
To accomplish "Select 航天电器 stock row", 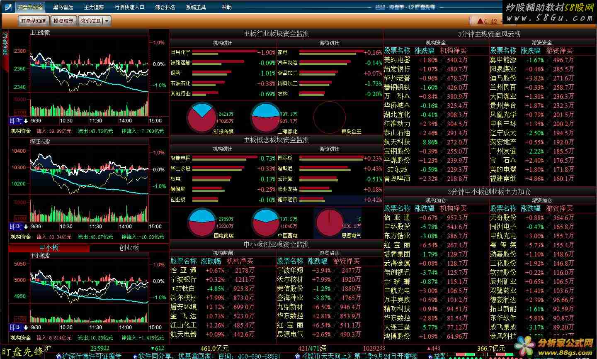I will click(223, 334).
